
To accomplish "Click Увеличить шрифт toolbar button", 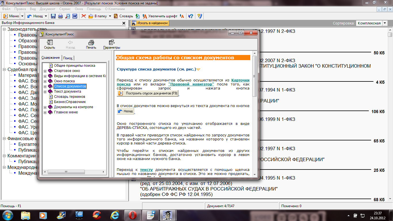I will coord(159,16).
